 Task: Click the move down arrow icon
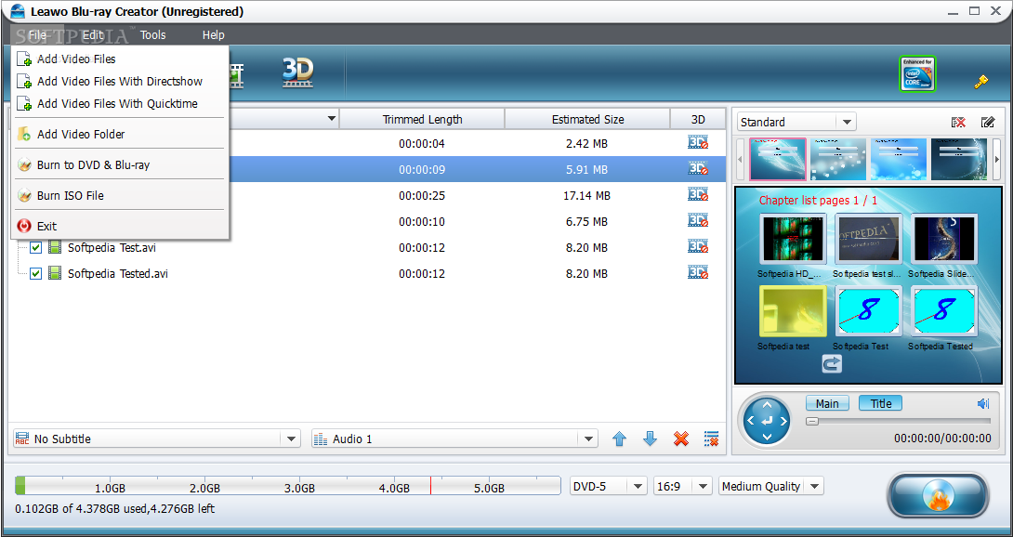(650, 439)
